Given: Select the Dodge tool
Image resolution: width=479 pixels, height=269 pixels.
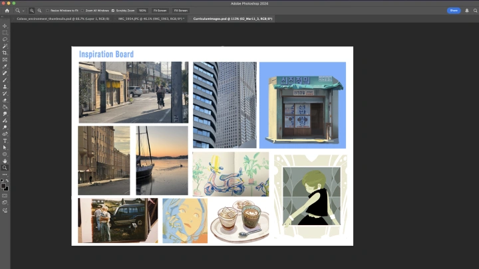Looking at the screenshot, I should click(5, 127).
